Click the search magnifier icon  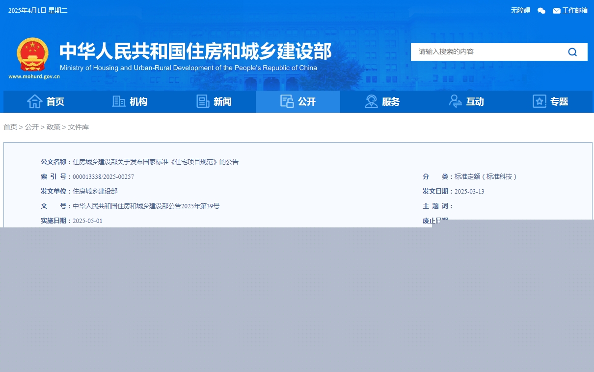572,52
